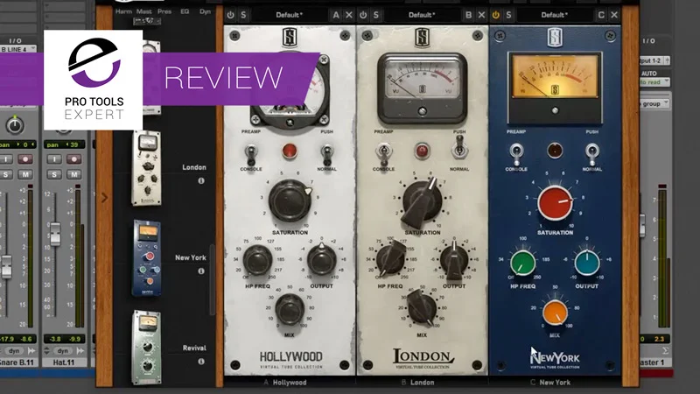Screen dimensions: 700x394
Task: Show info for Revival module
Action: 201,362
